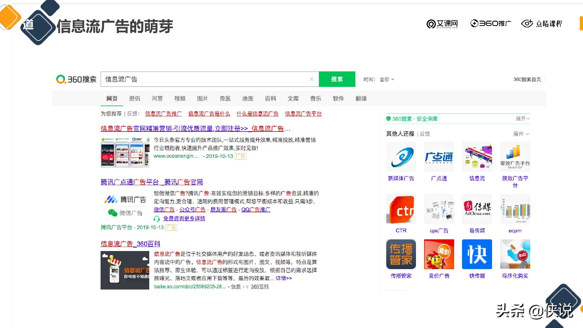Open the CTR orange icon tile
The width and height of the screenshot is (583, 328).
(401, 209)
